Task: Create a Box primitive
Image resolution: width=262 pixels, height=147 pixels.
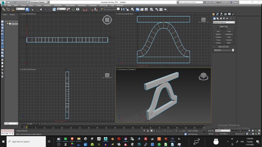Action: coord(218,31)
